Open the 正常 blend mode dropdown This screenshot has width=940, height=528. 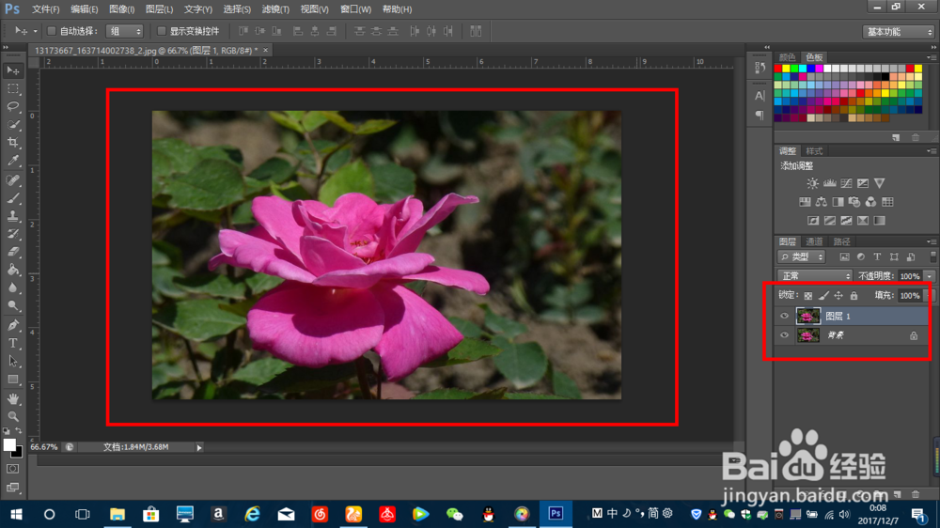tap(815, 276)
